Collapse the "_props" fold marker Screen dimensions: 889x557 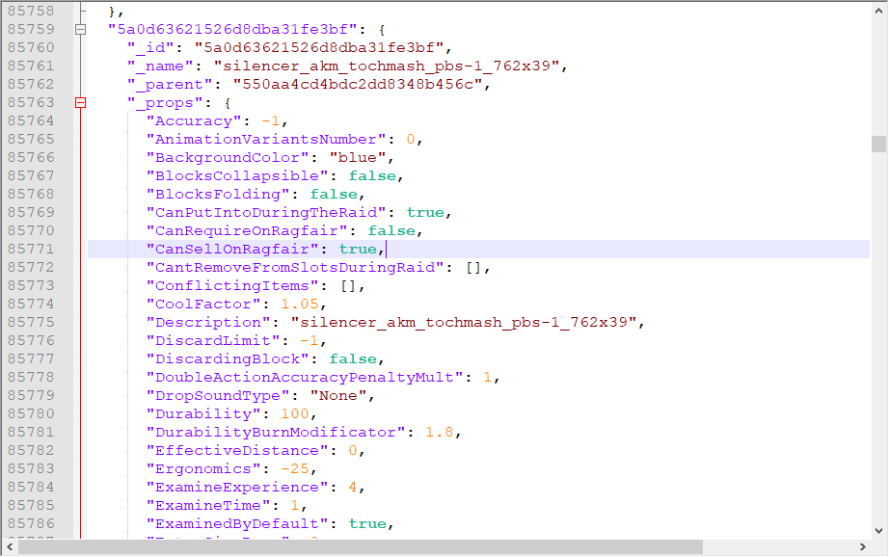pos(81,103)
